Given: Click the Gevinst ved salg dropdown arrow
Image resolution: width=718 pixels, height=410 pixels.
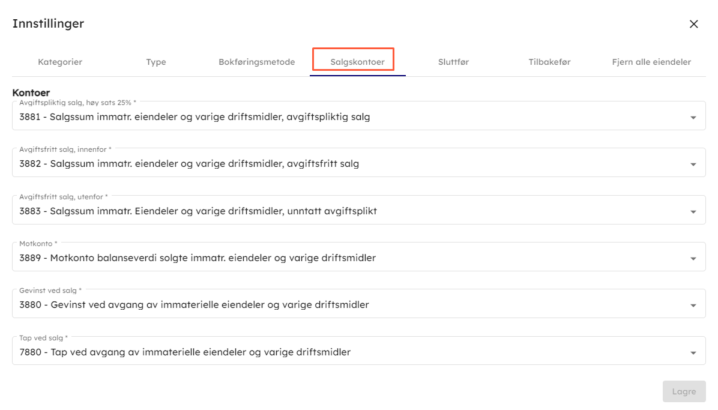Looking at the screenshot, I should (693, 306).
